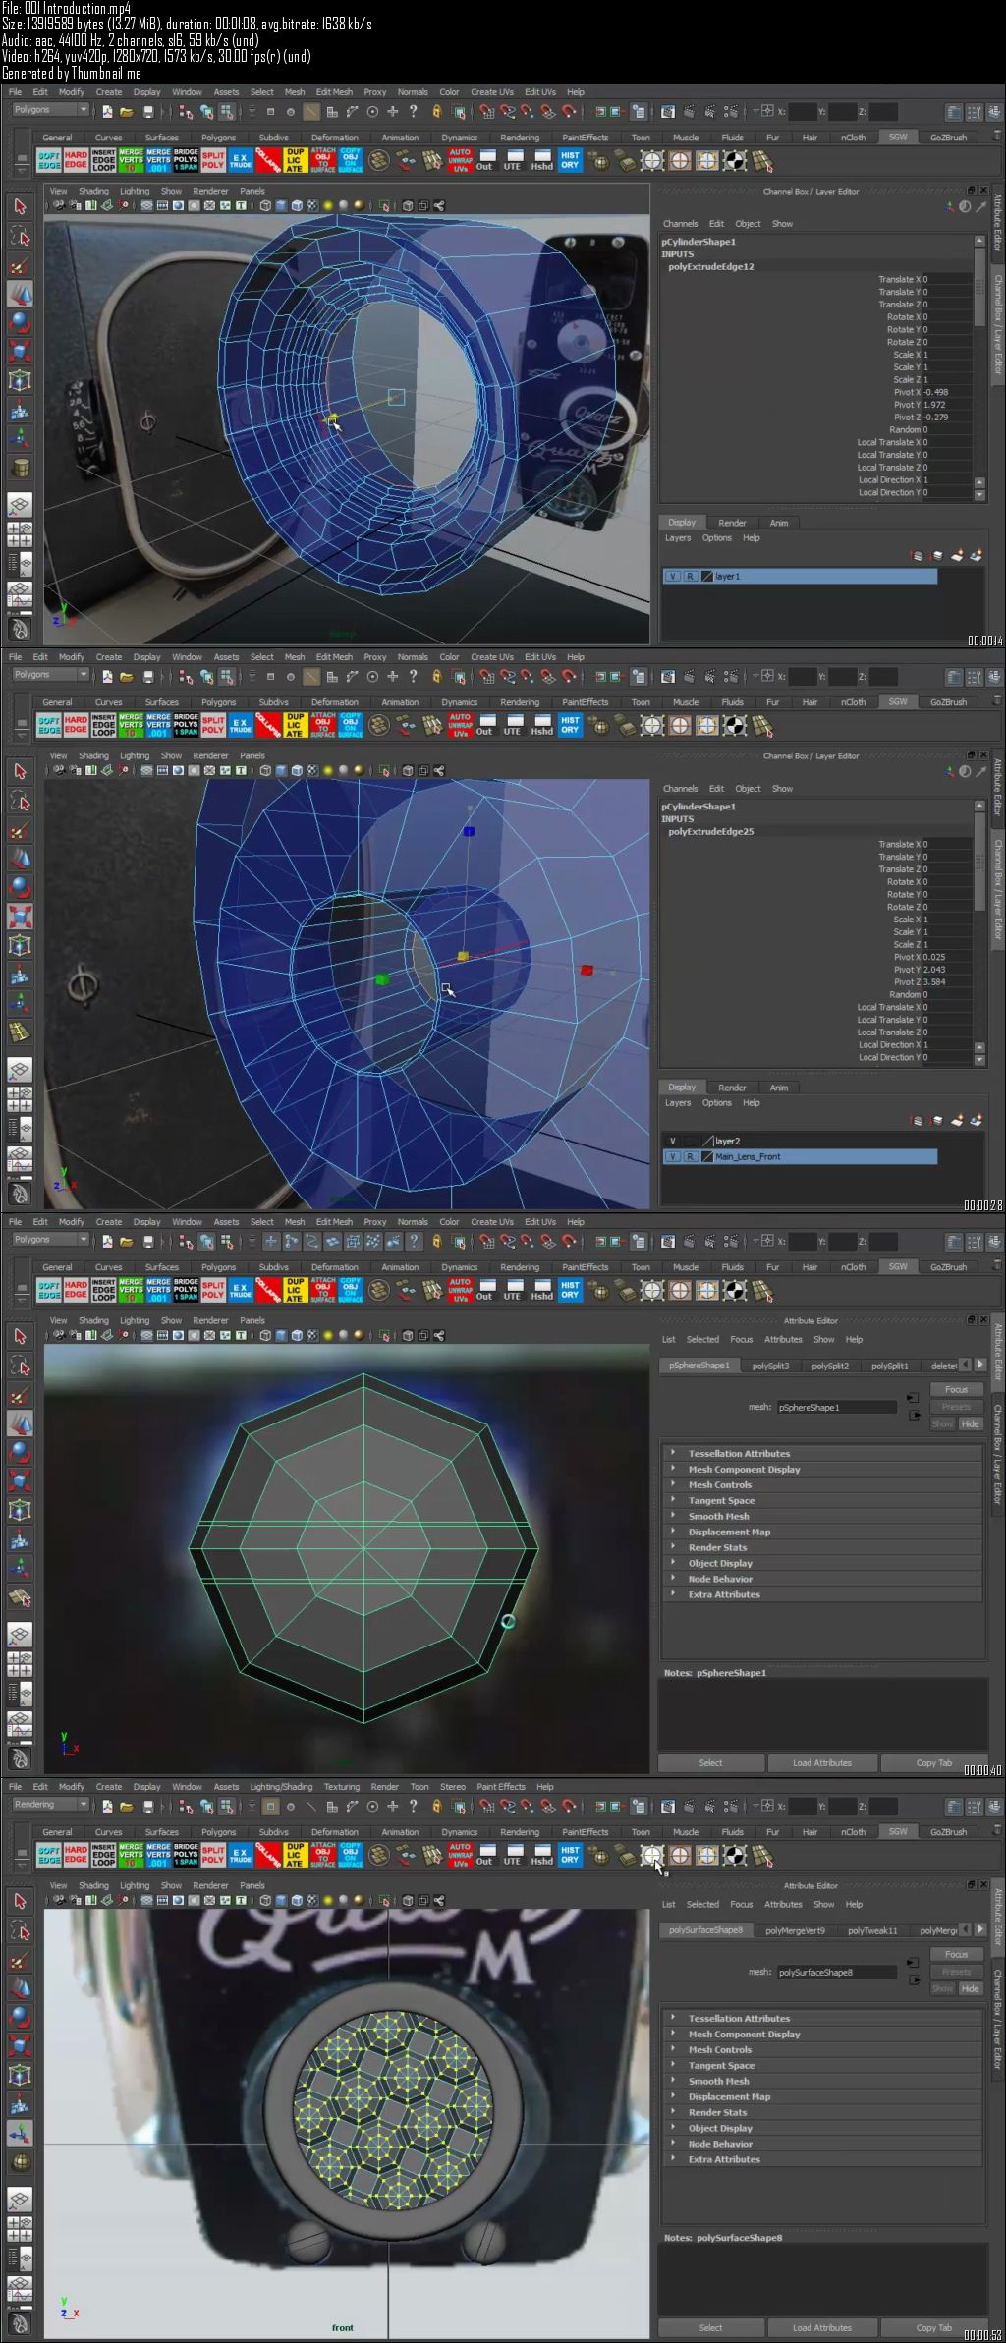Click the help question mark icon, 00:00:40 frame
Viewport: 1006px width, 2343px height.
coord(413,1241)
